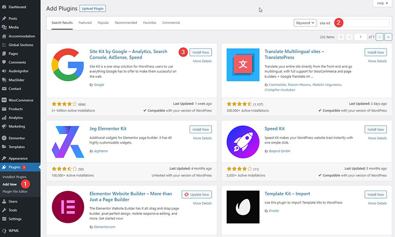Screen dimensions: 395x237
Task: Click the current page number field
Action: (x=361, y=37)
